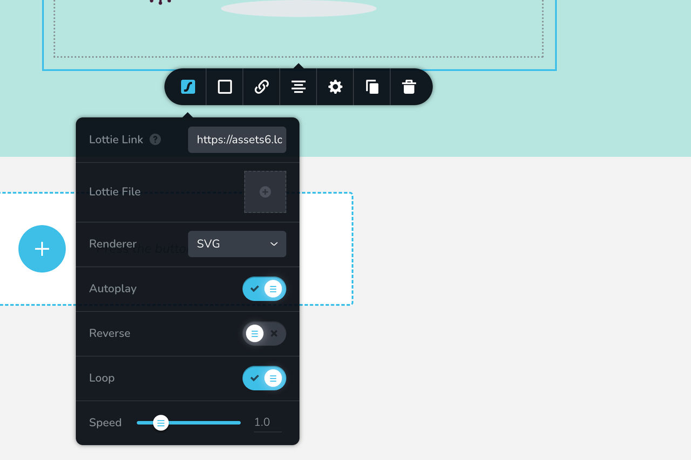Open the border/box settings icon

pyautogui.click(x=225, y=87)
